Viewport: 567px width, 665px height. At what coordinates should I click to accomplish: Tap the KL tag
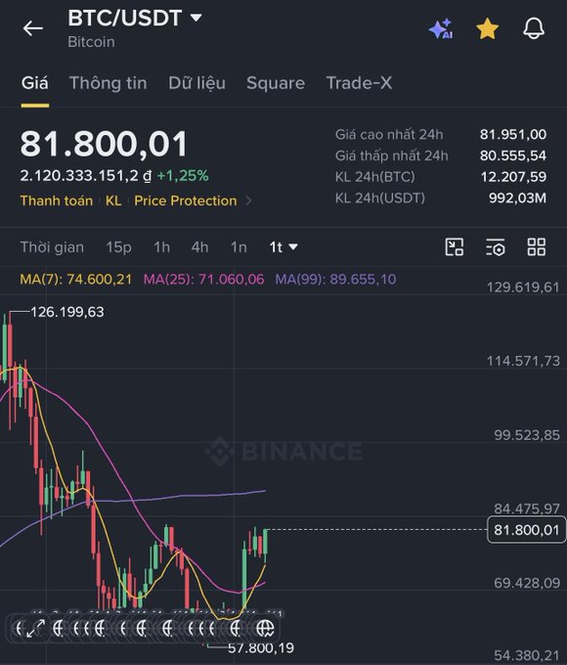tap(113, 200)
